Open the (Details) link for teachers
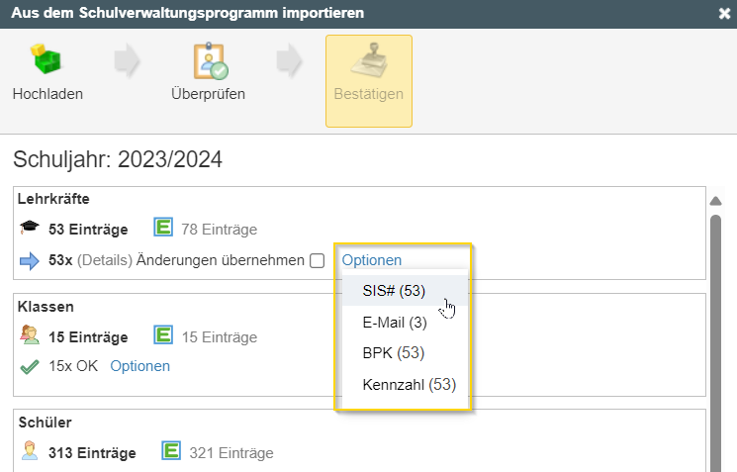This screenshot has width=737, height=472. click(x=104, y=260)
